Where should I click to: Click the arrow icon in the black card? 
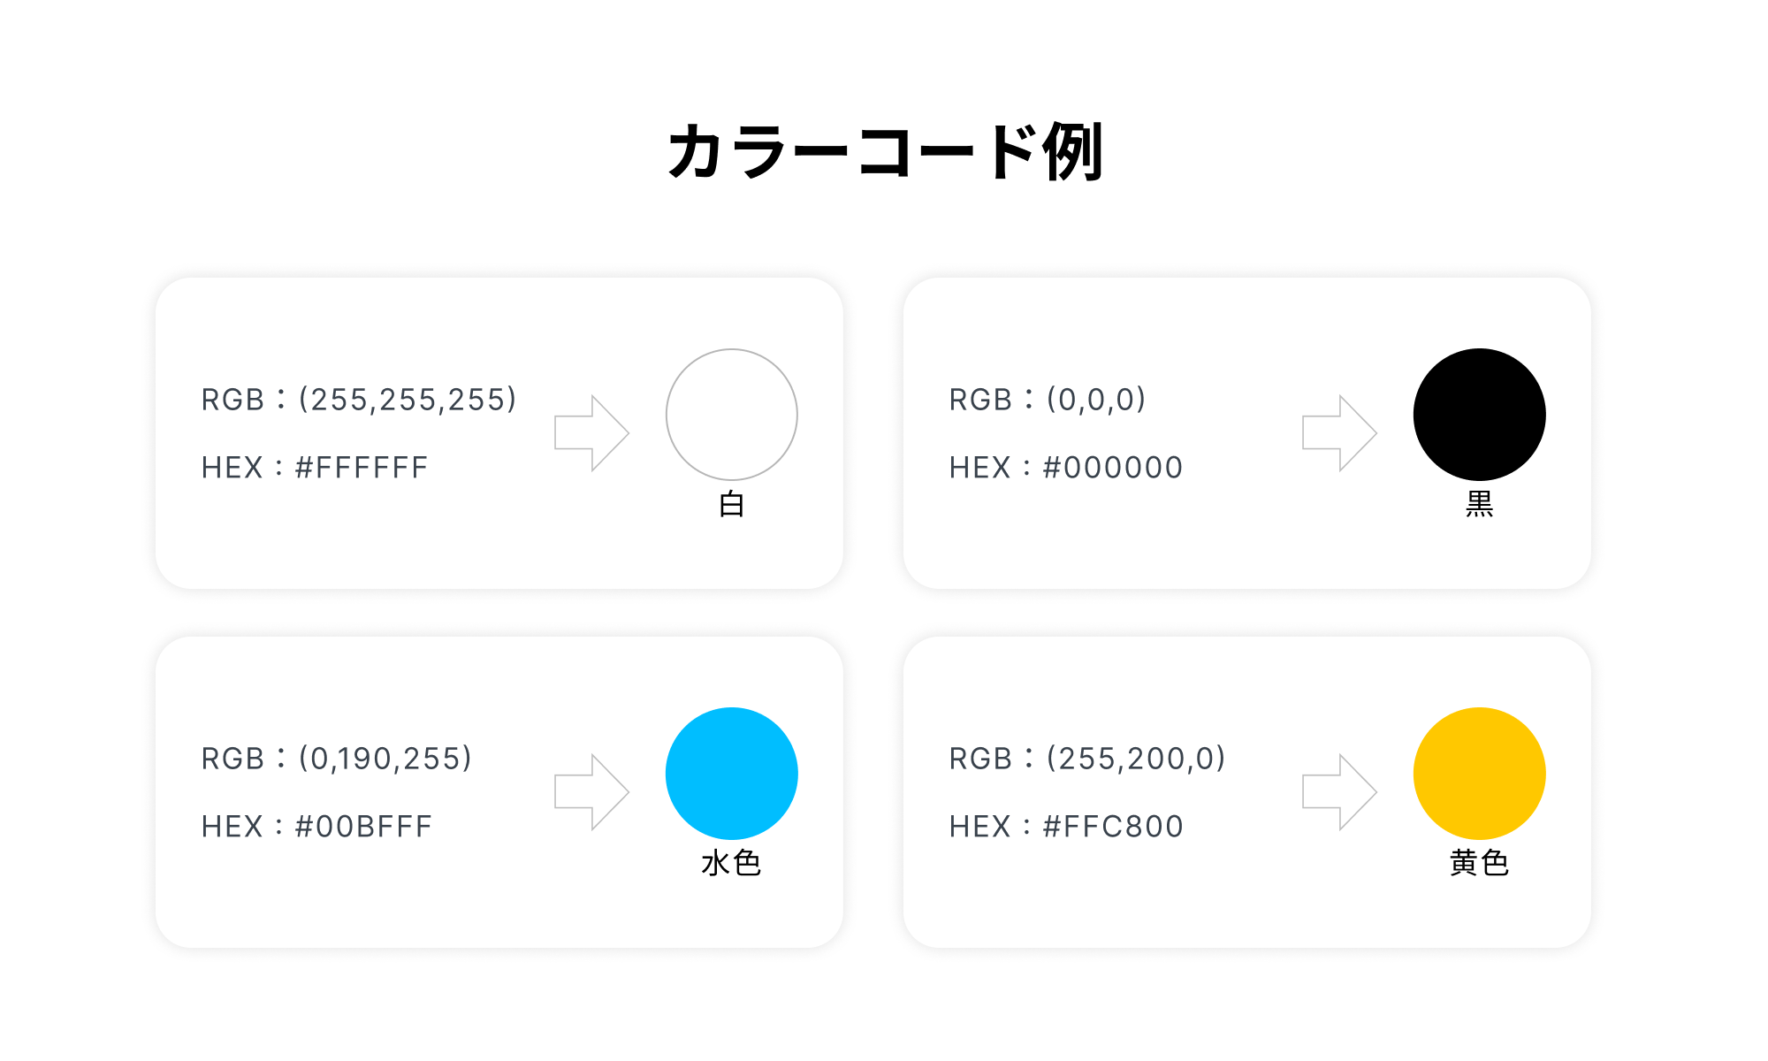click(x=1339, y=433)
